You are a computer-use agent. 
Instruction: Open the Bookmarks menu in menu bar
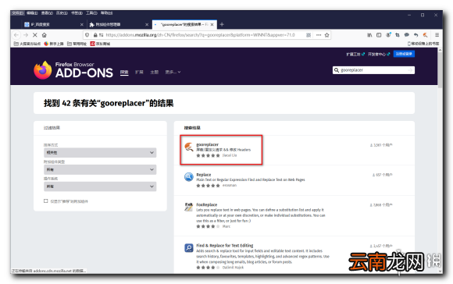(77, 13)
